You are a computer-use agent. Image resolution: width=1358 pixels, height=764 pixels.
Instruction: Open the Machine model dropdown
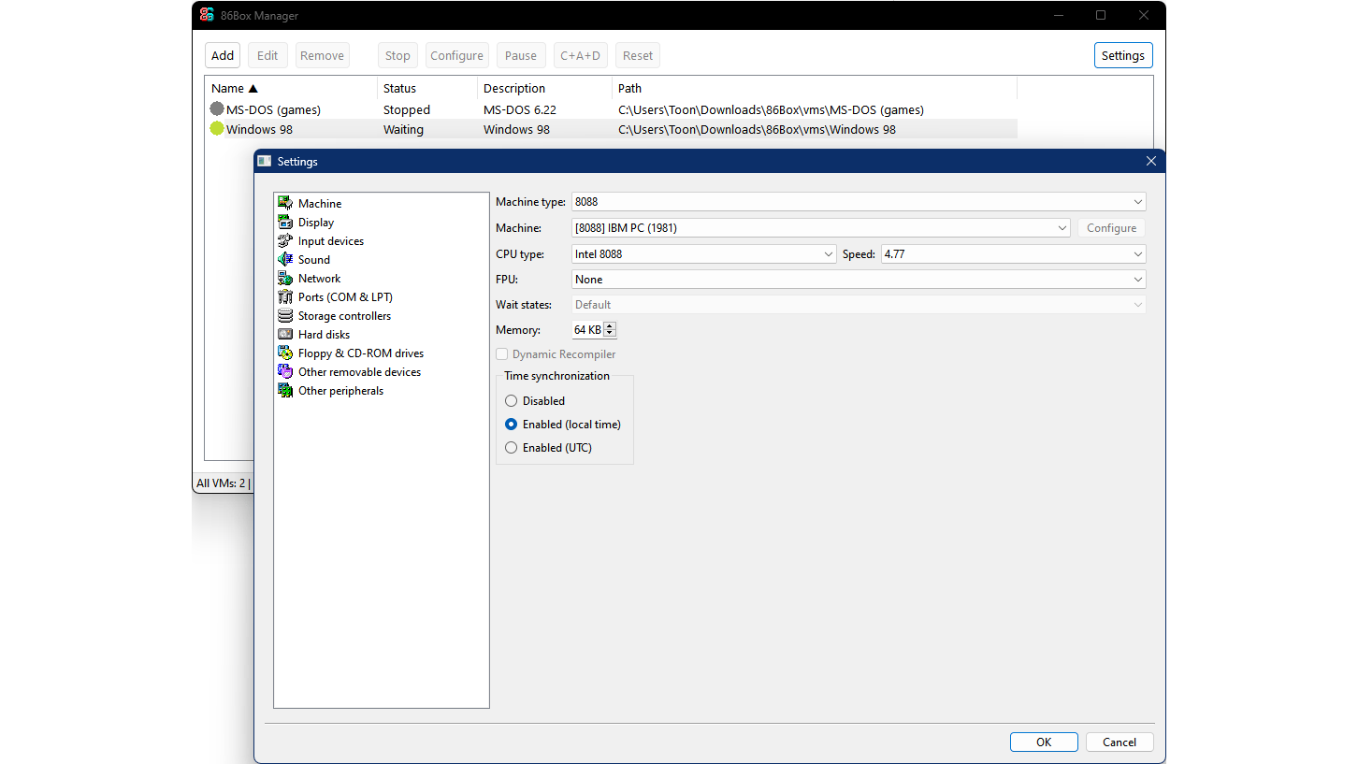pyautogui.click(x=821, y=227)
